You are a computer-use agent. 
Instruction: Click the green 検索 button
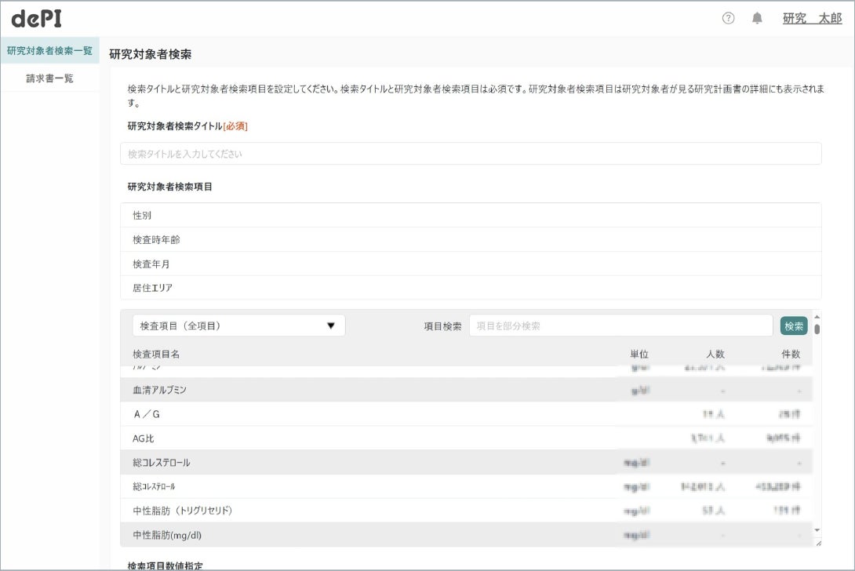tap(793, 326)
